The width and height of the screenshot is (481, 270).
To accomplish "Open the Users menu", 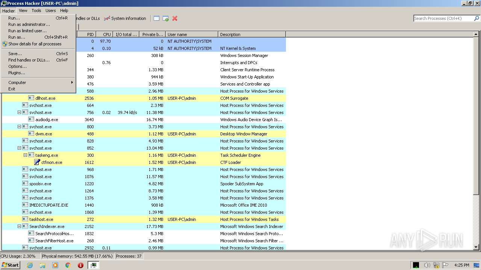I will coord(51,10).
